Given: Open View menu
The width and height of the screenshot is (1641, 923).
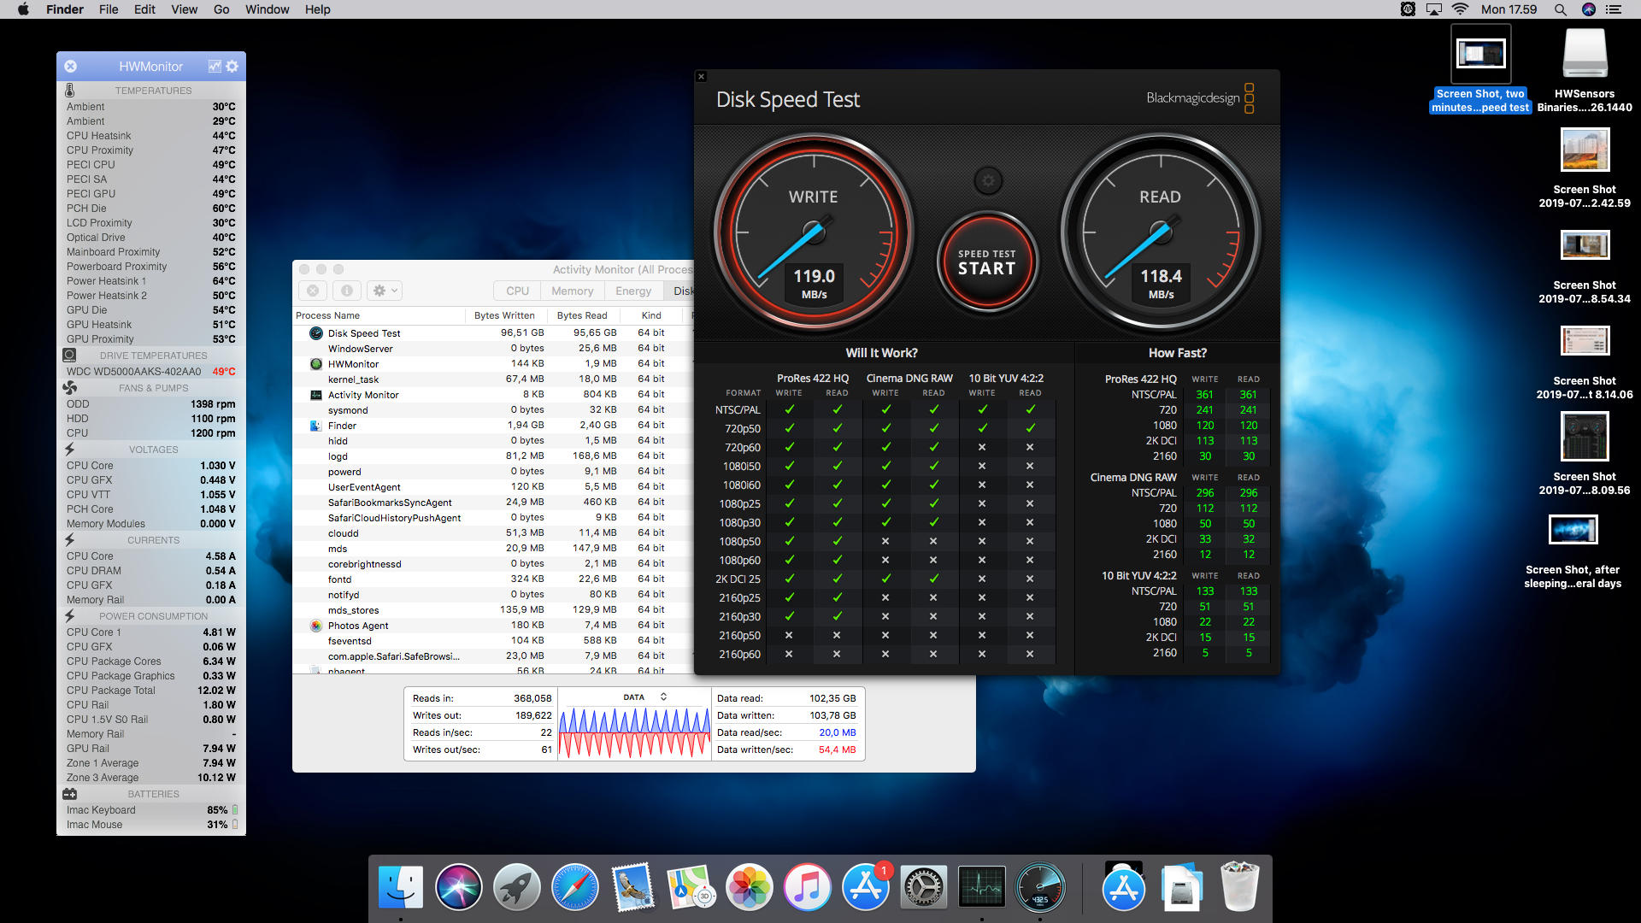Looking at the screenshot, I should click(184, 9).
